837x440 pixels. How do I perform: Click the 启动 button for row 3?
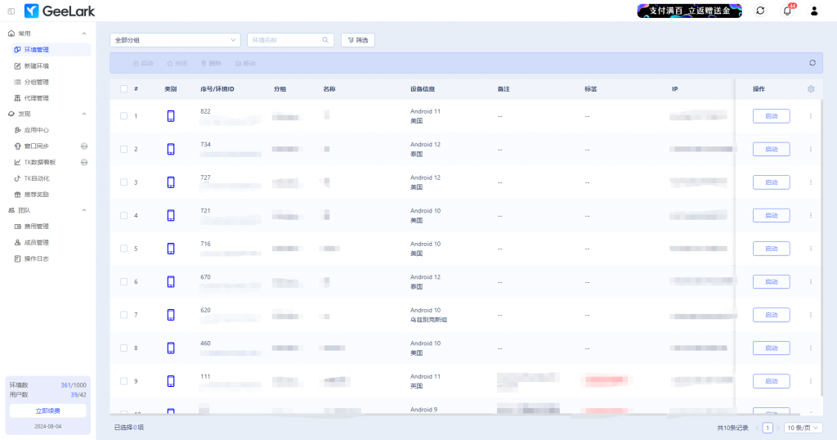click(x=771, y=182)
